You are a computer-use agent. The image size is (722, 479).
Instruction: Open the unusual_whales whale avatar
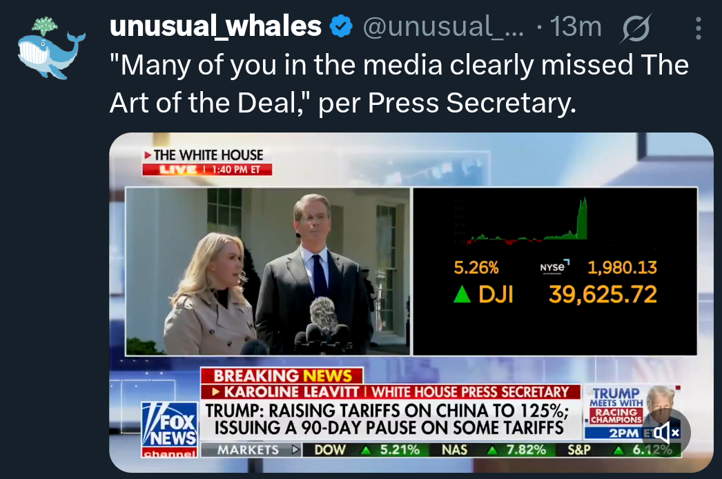50,48
